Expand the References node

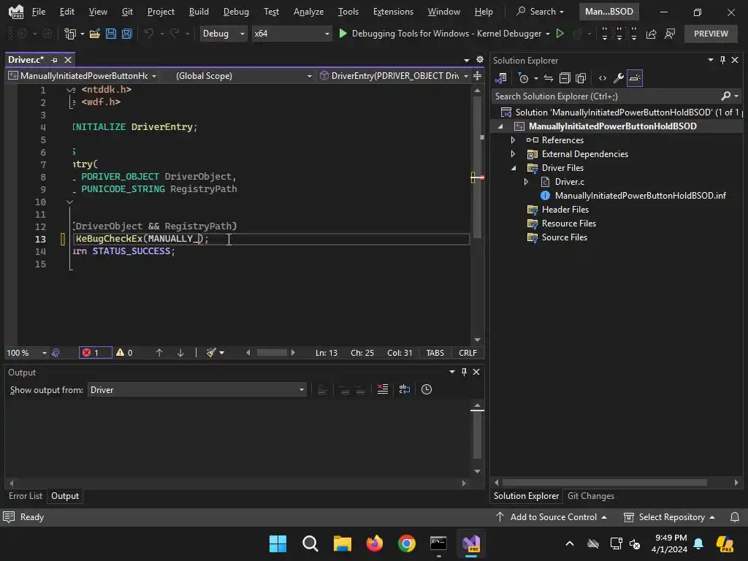[x=513, y=140]
